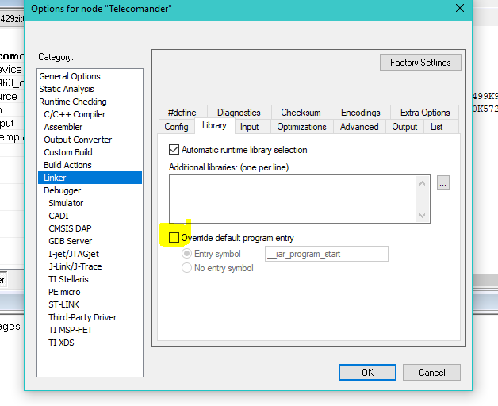This screenshot has width=498, height=406.
Task: Open additional libraries browse button
Action: pos(443,182)
